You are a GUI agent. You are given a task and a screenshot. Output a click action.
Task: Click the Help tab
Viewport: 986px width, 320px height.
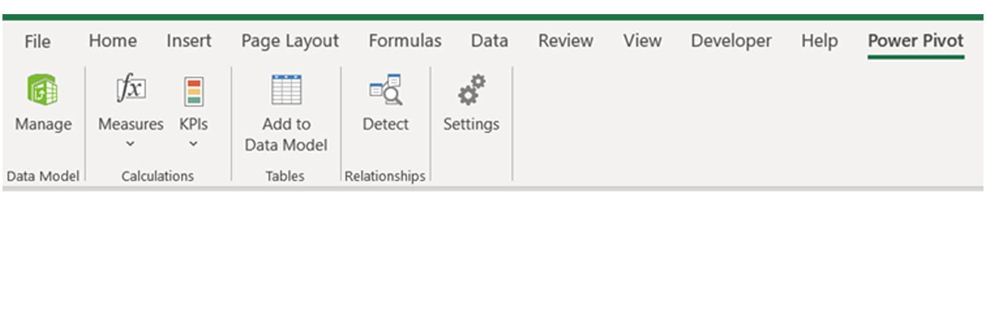coord(819,41)
